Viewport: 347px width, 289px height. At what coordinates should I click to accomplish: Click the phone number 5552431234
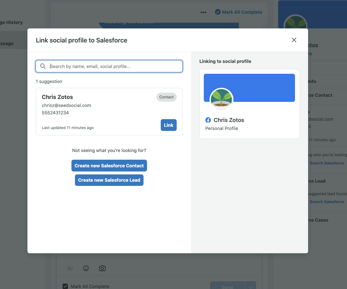55,113
